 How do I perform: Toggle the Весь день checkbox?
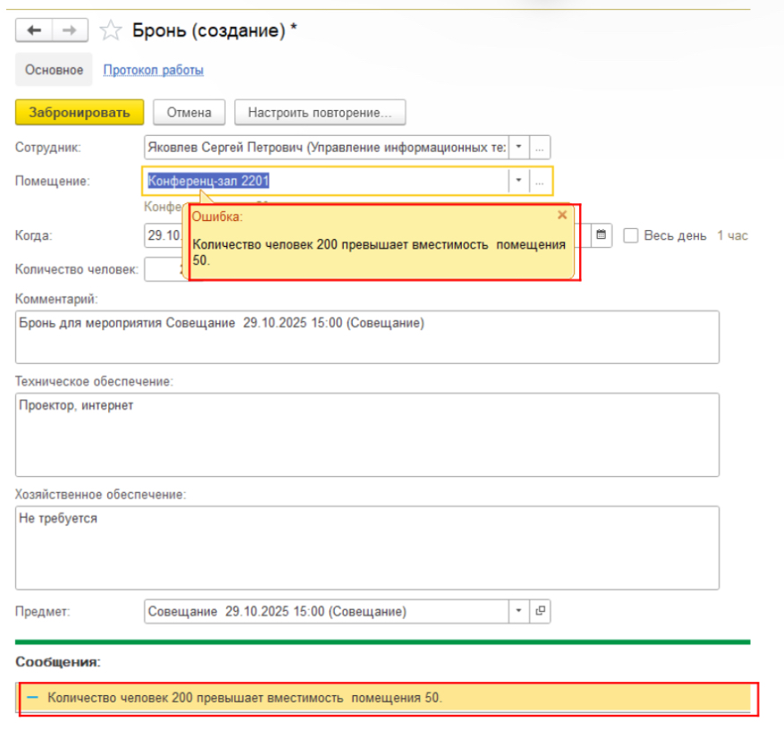click(630, 235)
